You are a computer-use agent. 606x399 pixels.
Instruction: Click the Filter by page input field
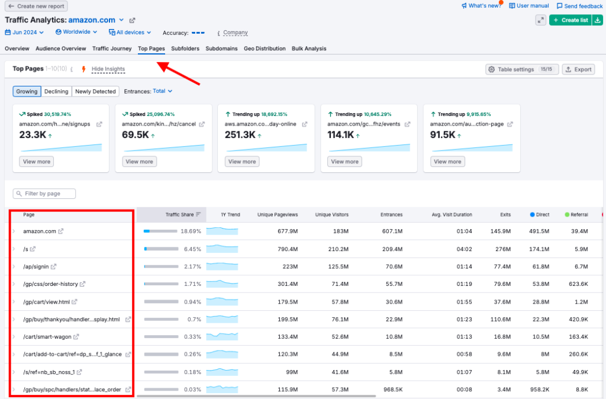click(x=45, y=194)
